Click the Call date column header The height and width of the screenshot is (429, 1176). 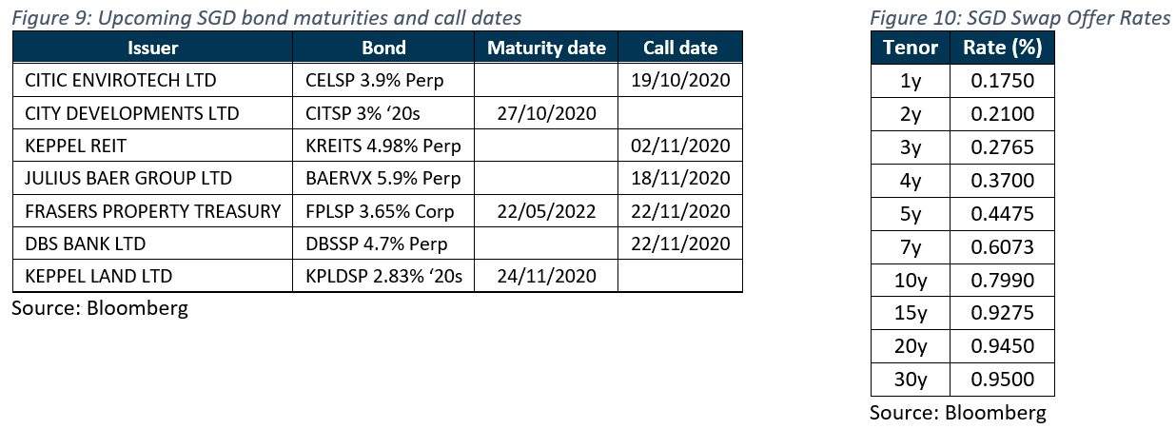point(679,48)
